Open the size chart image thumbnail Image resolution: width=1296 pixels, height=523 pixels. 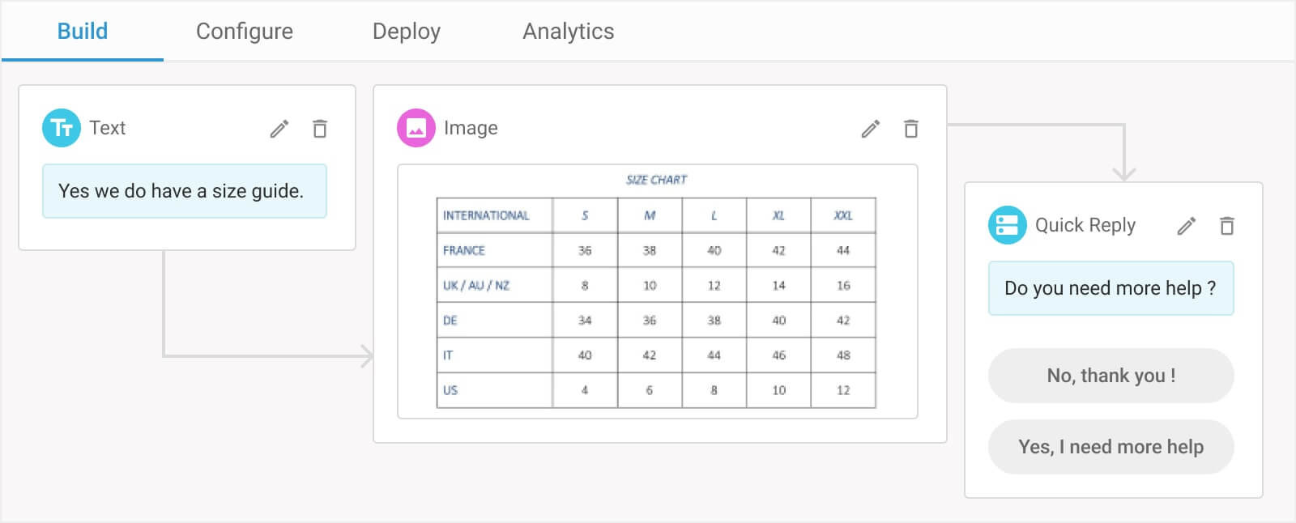[x=658, y=291]
